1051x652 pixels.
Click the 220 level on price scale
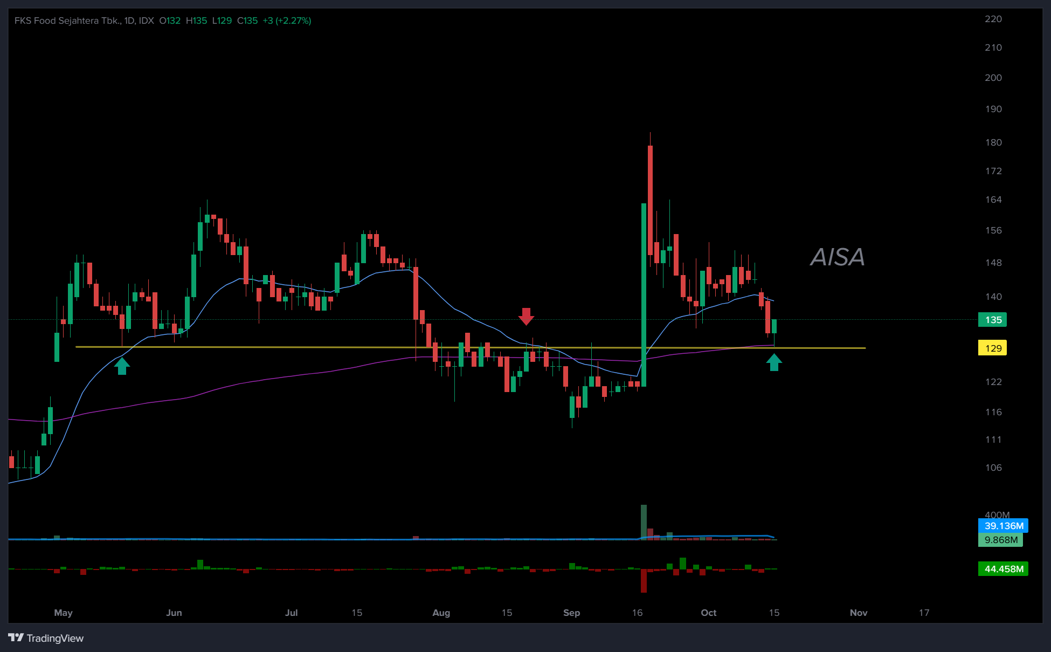[993, 19]
